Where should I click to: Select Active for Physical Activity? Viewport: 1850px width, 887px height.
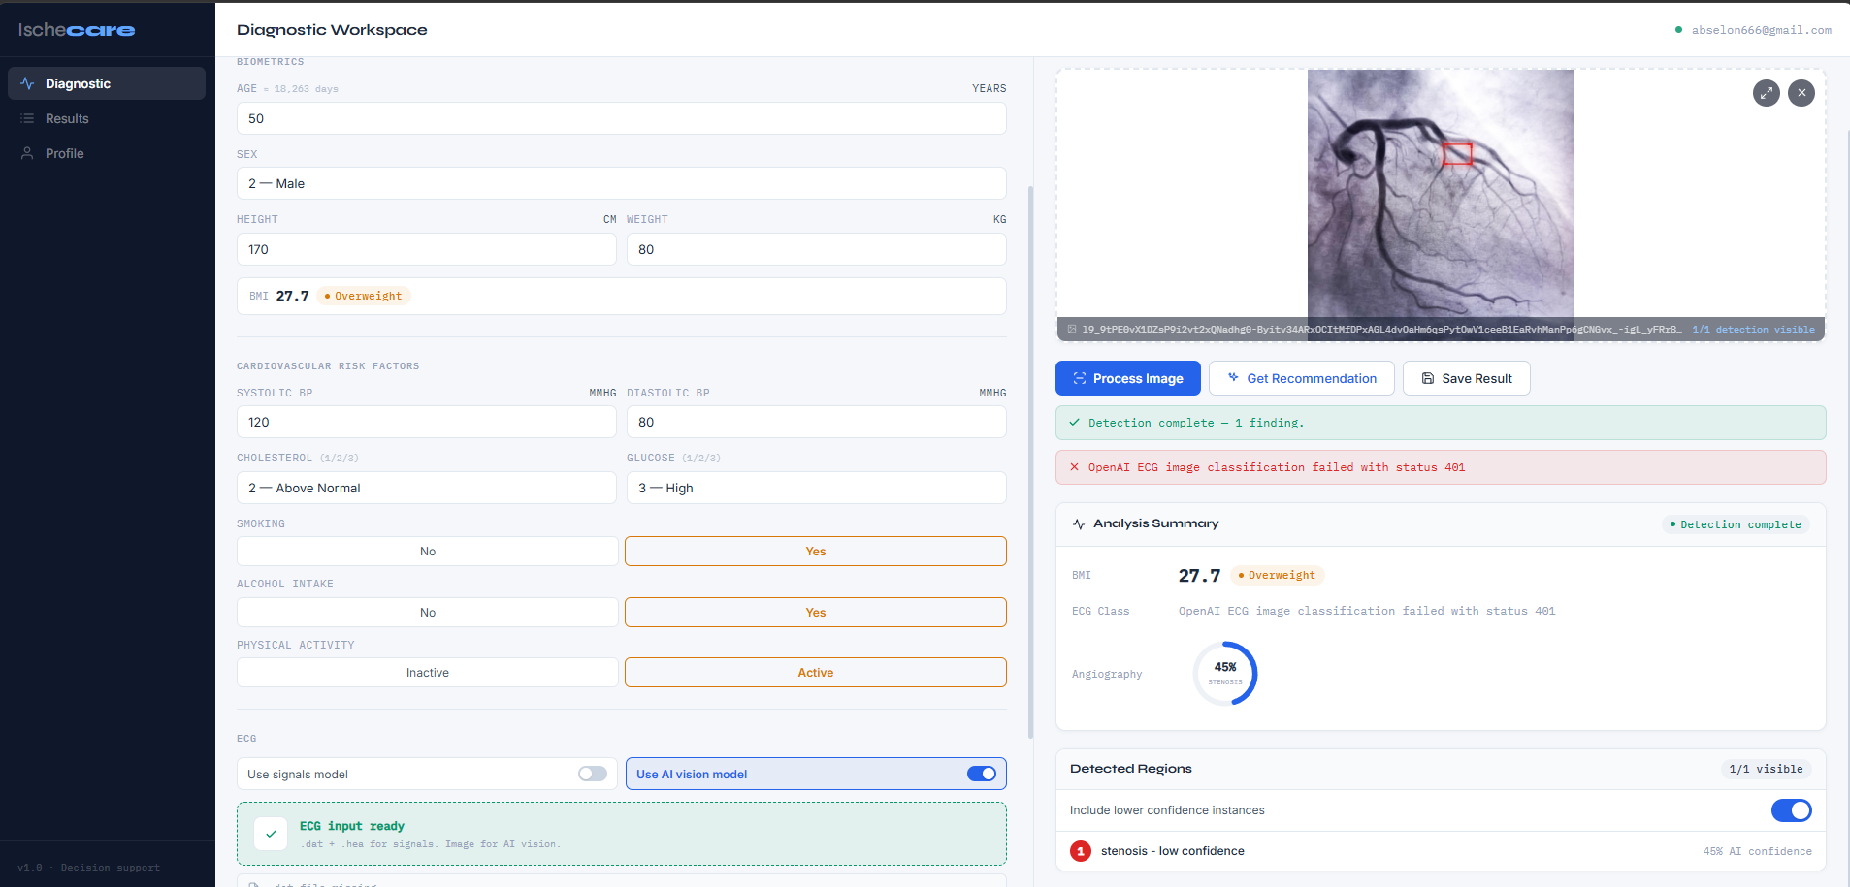tap(816, 673)
